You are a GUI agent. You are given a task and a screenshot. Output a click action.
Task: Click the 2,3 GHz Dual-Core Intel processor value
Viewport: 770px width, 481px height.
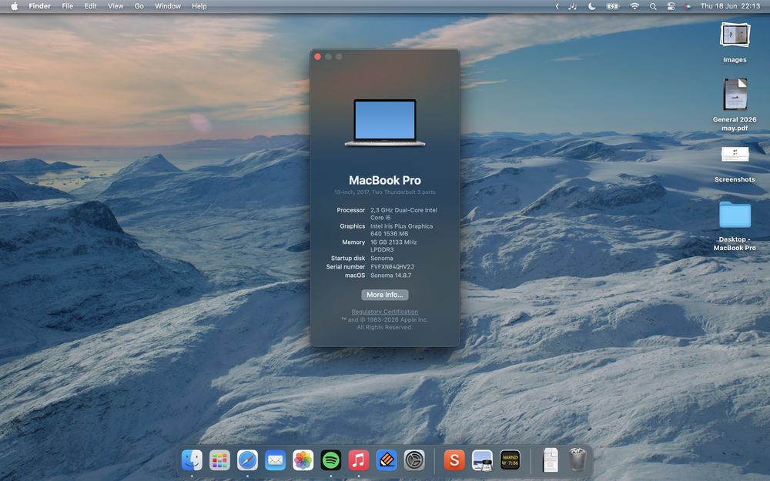[403, 213]
